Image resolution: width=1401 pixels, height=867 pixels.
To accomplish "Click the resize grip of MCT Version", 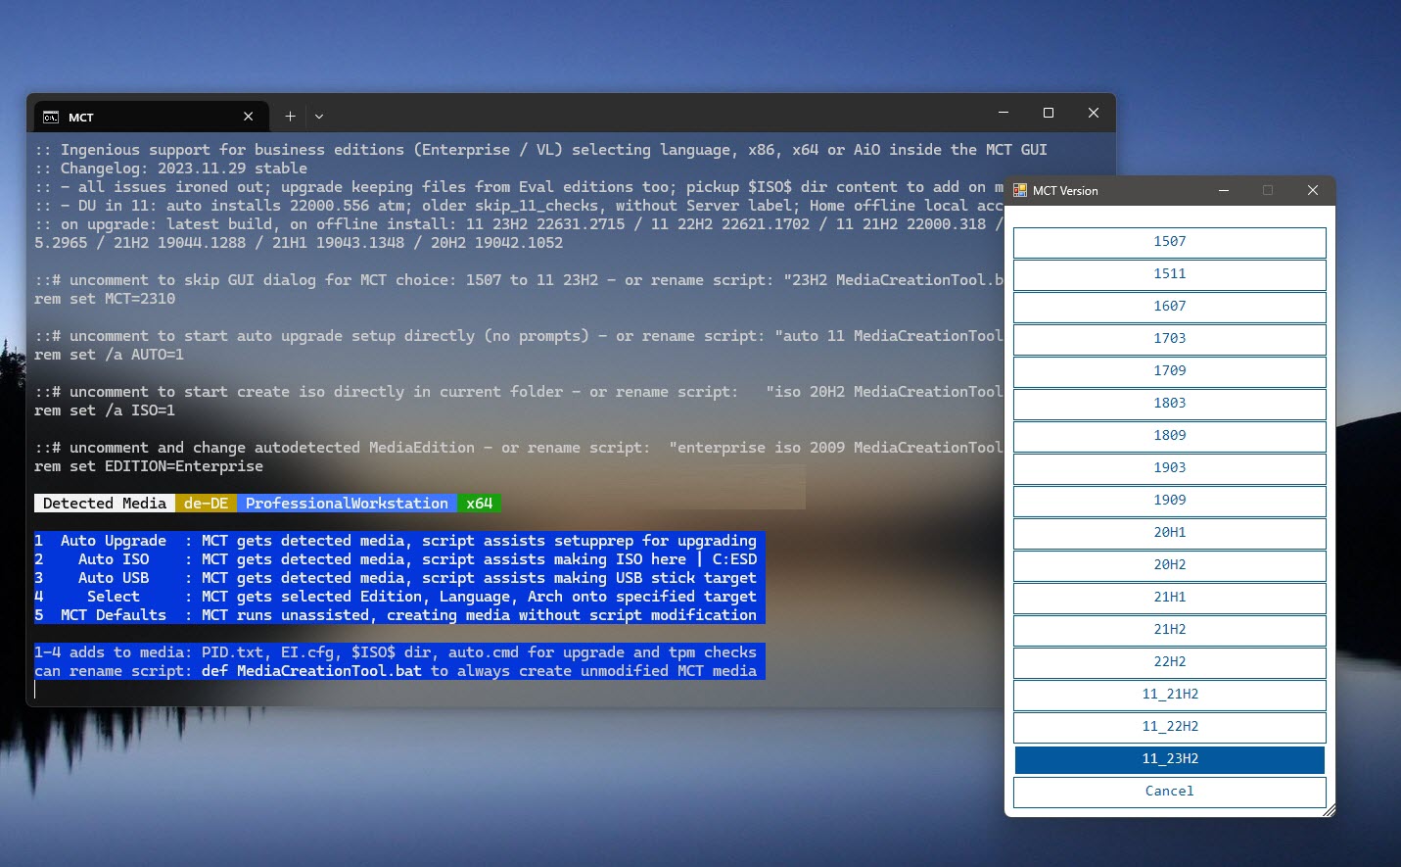I will (1329, 810).
